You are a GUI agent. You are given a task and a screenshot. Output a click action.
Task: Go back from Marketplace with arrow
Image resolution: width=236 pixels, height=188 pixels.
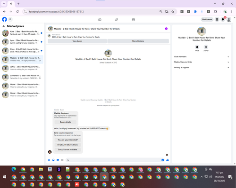(4, 26)
